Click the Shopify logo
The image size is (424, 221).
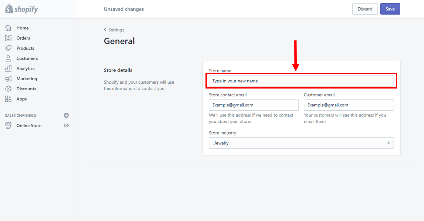pos(21,9)
